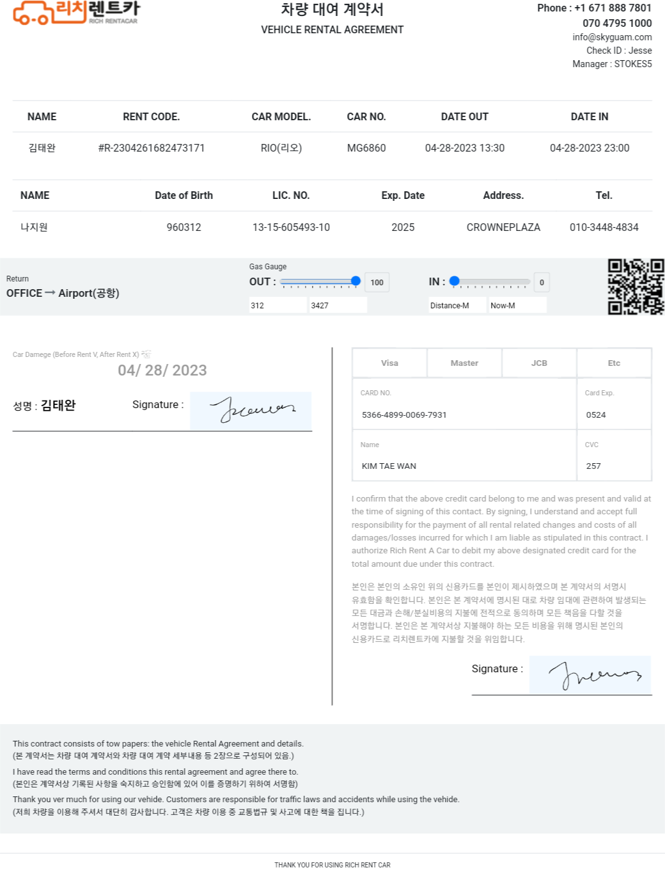Click the left signature box beside 김태완

pyautogui.click(x=251, y=411)
